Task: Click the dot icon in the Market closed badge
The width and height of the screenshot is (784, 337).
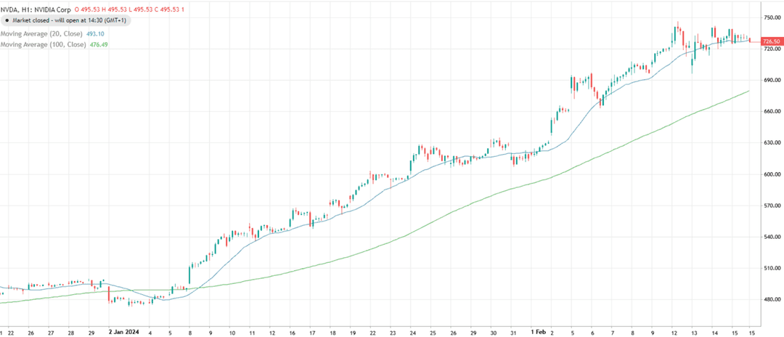Action: tap(7, 21)
